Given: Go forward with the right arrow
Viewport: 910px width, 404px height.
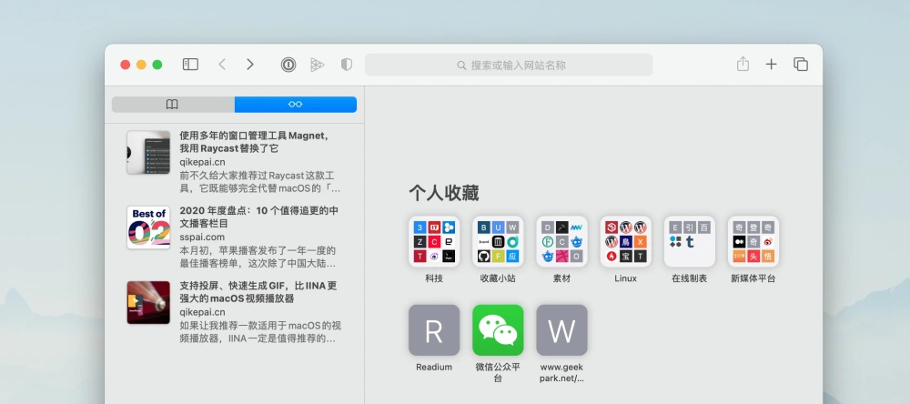Looking at the screenshot, I should pyautogui.click(x=250, y=65).
